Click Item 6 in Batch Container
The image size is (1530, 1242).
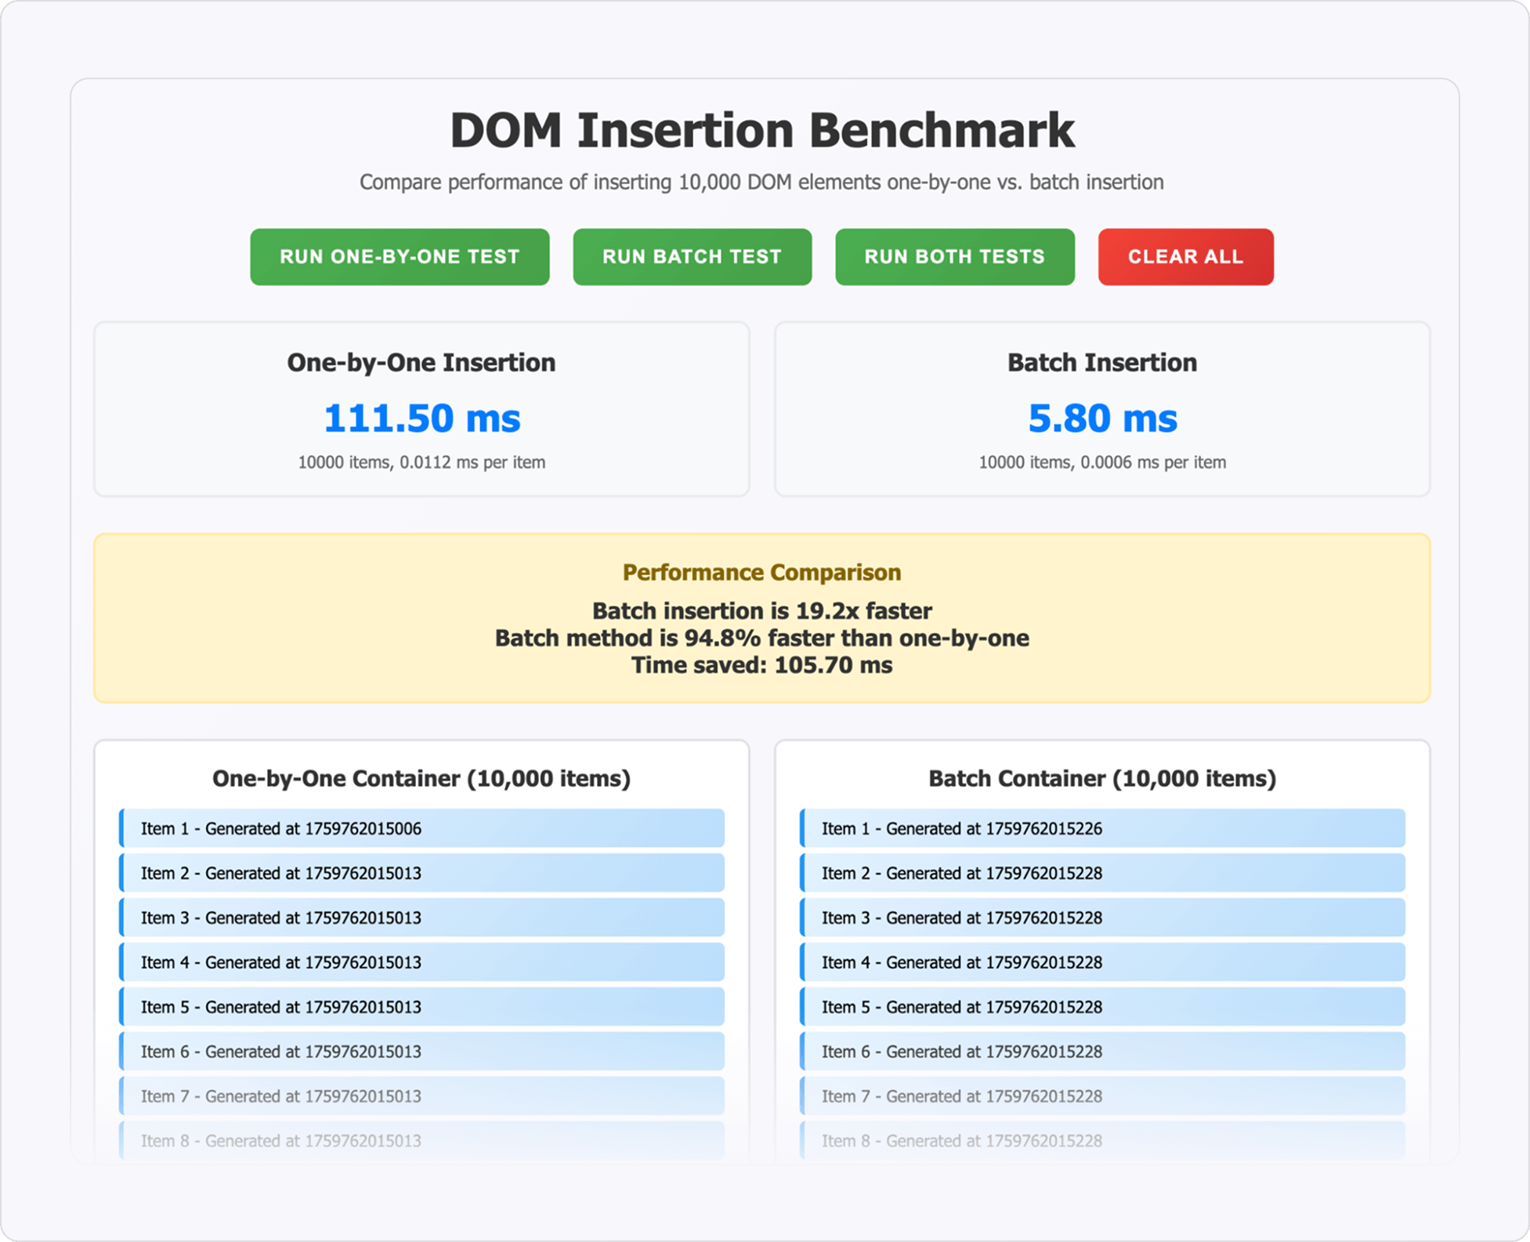click(1101, 1052)
